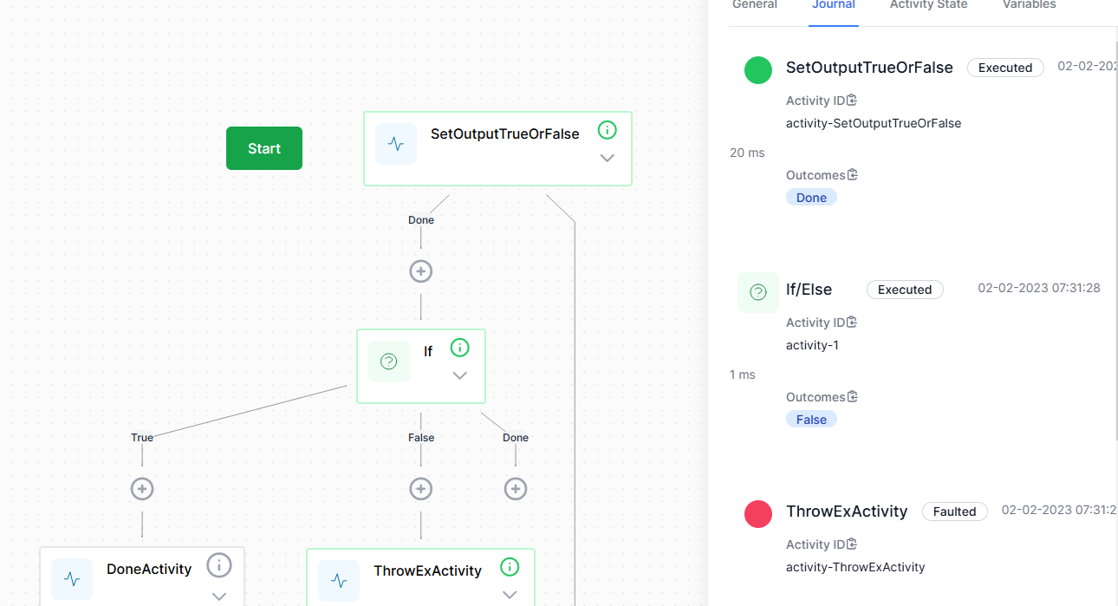Image resolution: width=1118 pixels, height=606 pixels.
Task: Click the ThrowExActivity pulse icon
Action: click(x=339, y=581)
